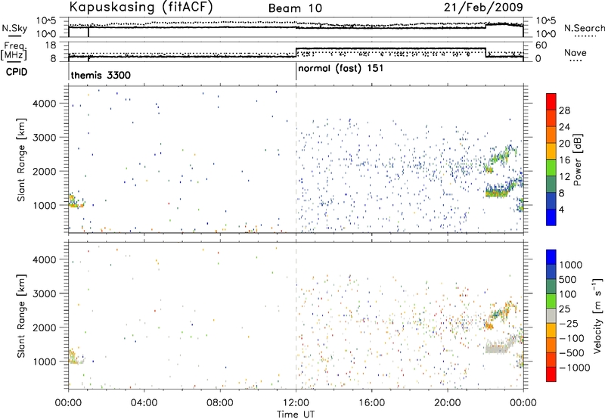Click the Velocity panel 'Slant Range [km]' label
The height and width of the screenshot is (419, 605).
click(x=21, y=316)
